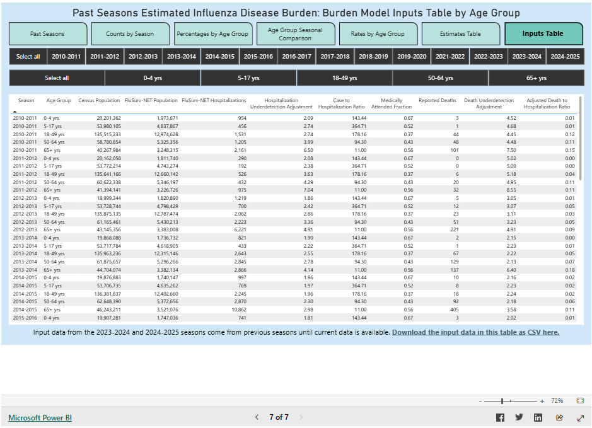Screen dimensions: 592x428
Task: Zoom out with the minus icon
Action: [x=480, y=400]
